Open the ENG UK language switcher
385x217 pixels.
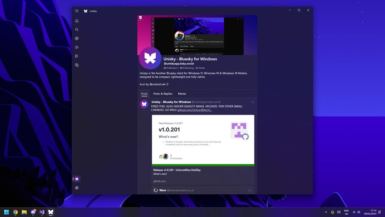click(x=346, y=212)
